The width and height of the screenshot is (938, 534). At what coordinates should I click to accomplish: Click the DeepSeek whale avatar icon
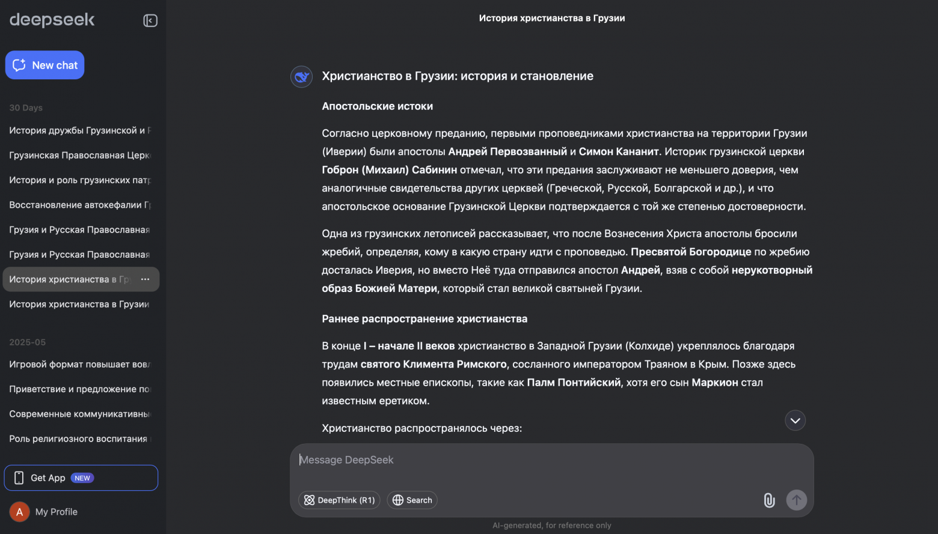pos(301,77)
